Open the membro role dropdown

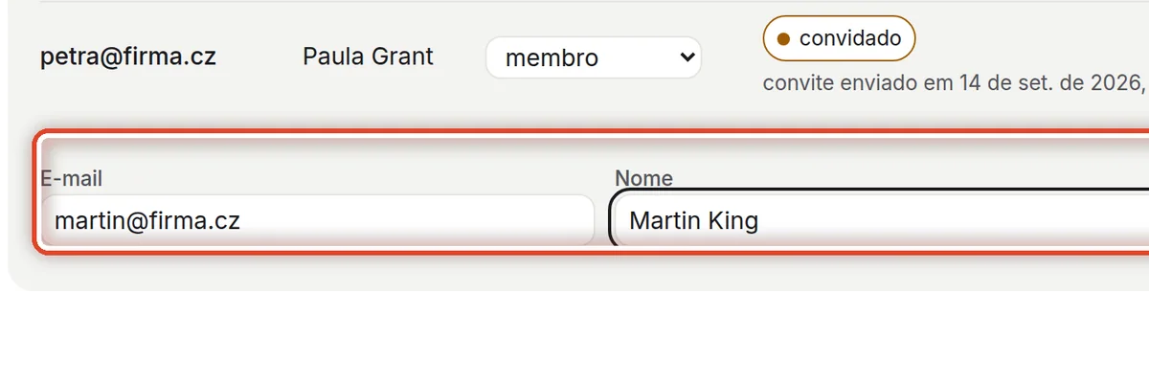point(594,57)
